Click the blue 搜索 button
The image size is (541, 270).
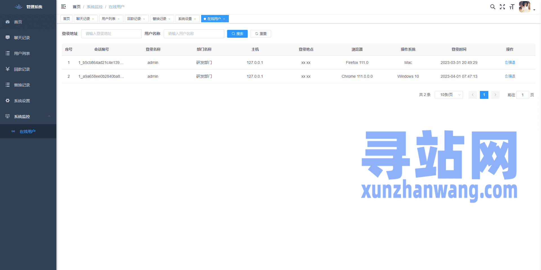pos(237,34)
